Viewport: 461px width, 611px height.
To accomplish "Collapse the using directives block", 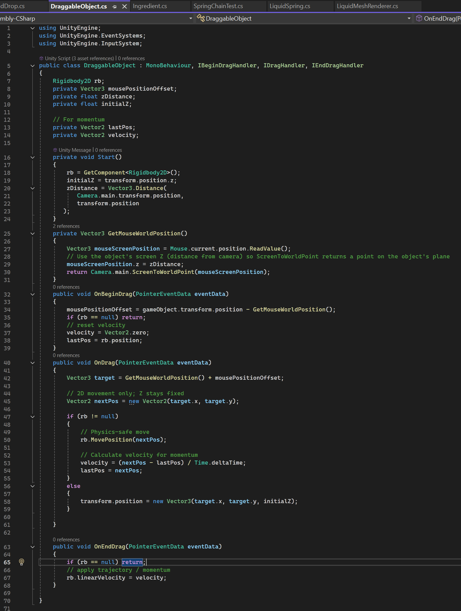I will point(32,28).
